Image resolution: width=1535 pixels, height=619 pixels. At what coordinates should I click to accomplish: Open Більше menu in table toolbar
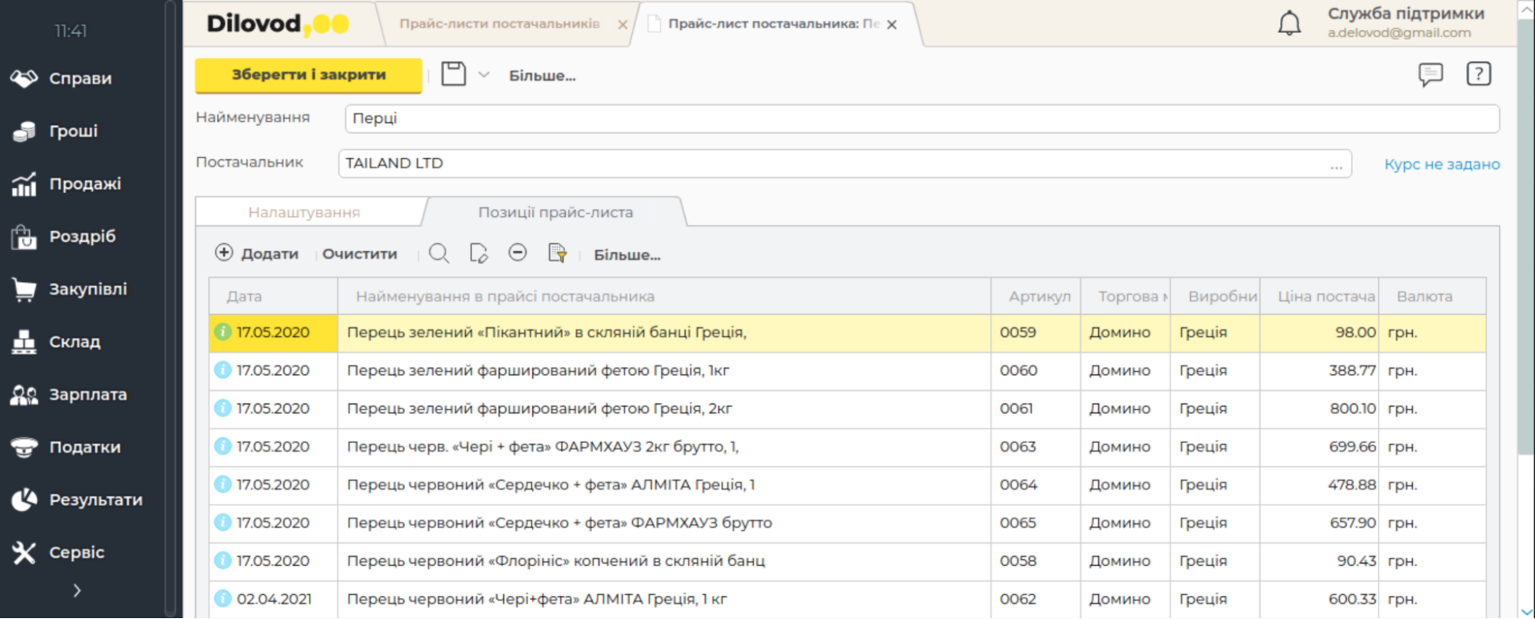click(627, 255)
